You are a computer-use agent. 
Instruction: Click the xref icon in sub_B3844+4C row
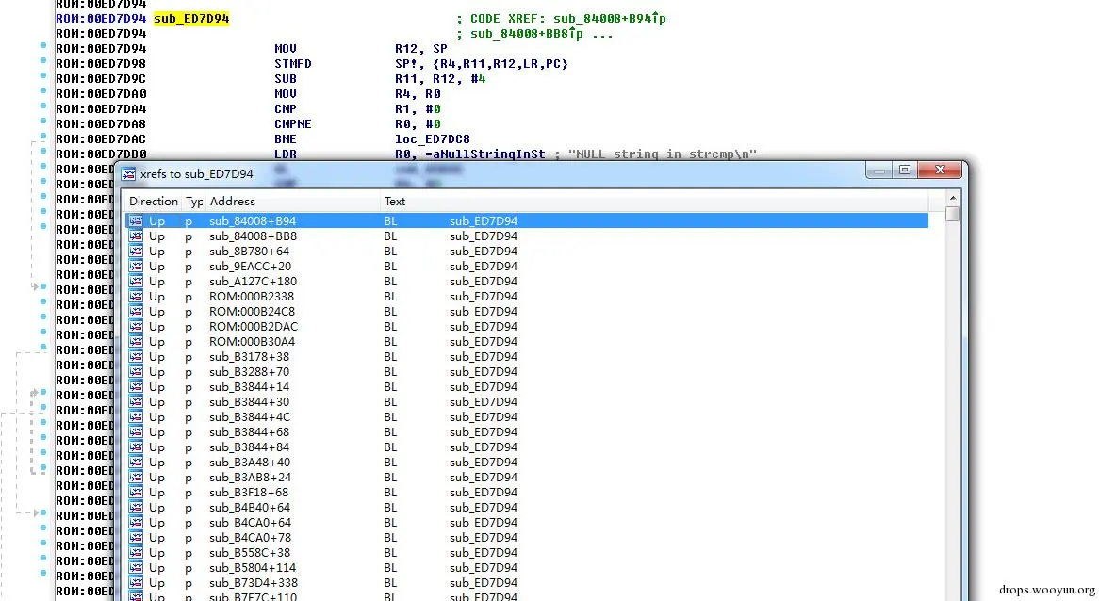tap(136, 416)
